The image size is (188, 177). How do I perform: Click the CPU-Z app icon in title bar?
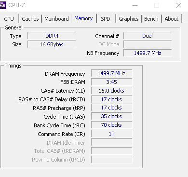tap(3, 5)
